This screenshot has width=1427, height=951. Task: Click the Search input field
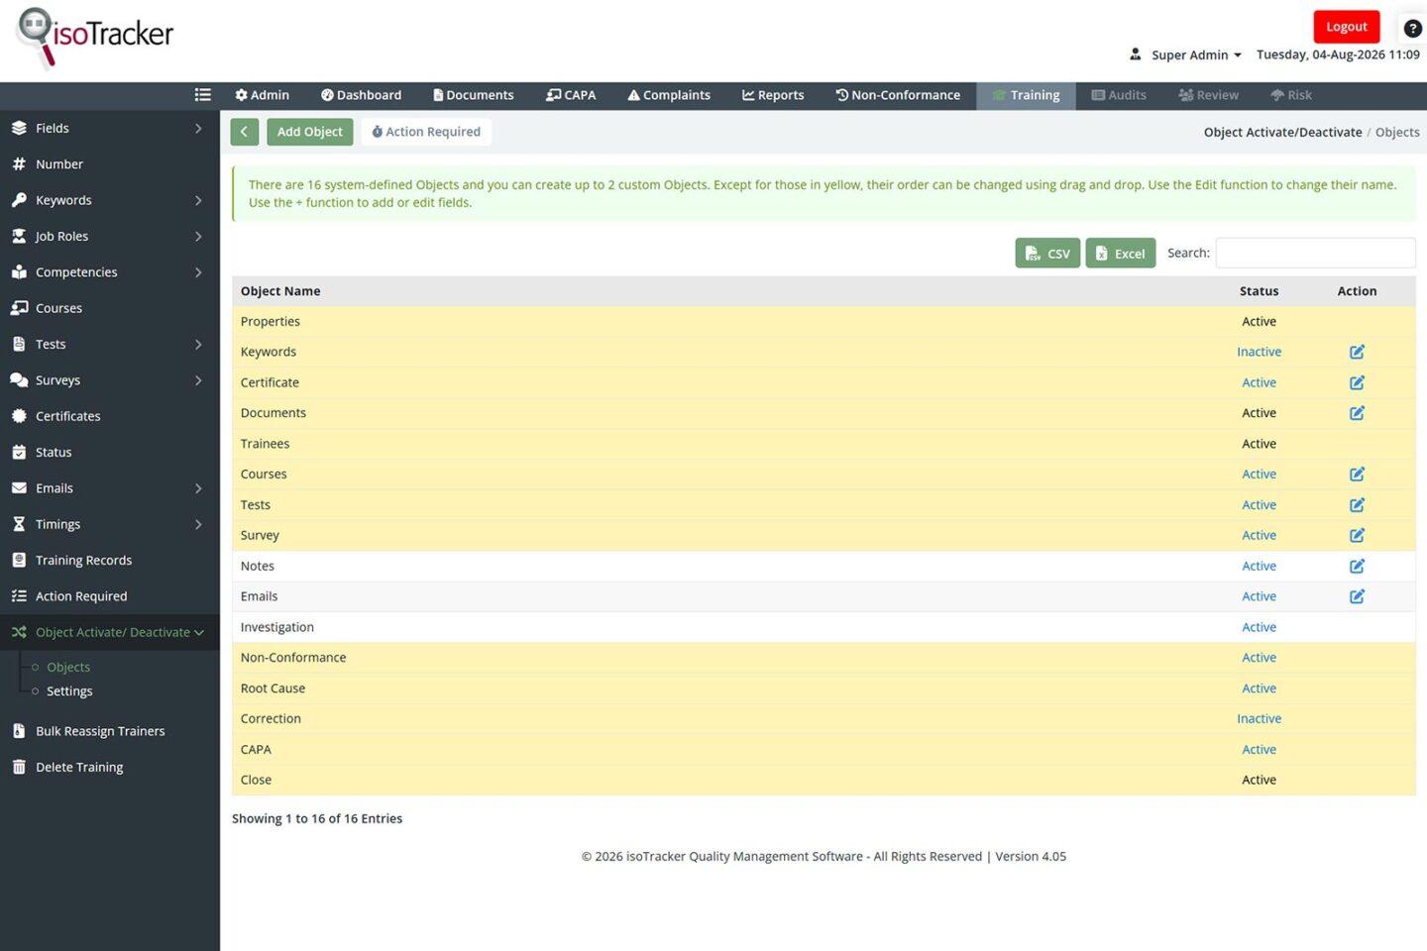(1315, 253)
